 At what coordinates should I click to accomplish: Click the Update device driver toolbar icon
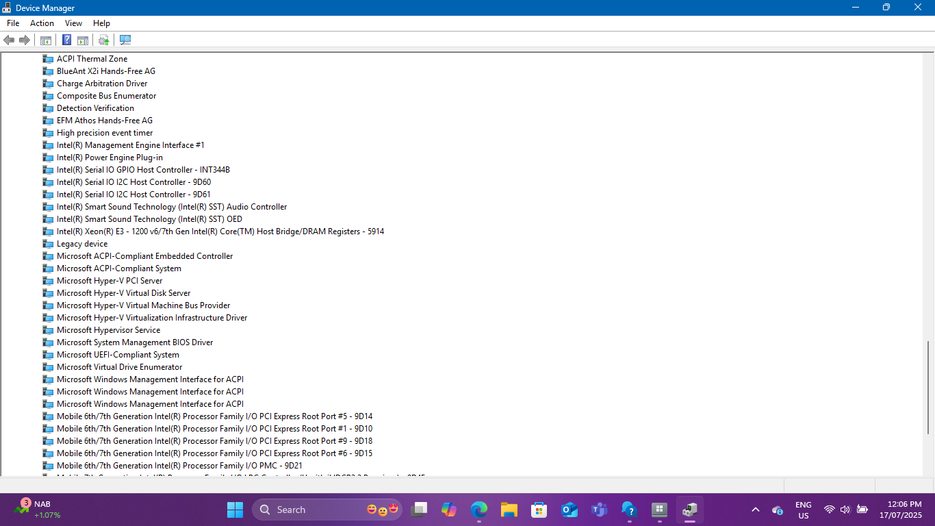point(104,40)
